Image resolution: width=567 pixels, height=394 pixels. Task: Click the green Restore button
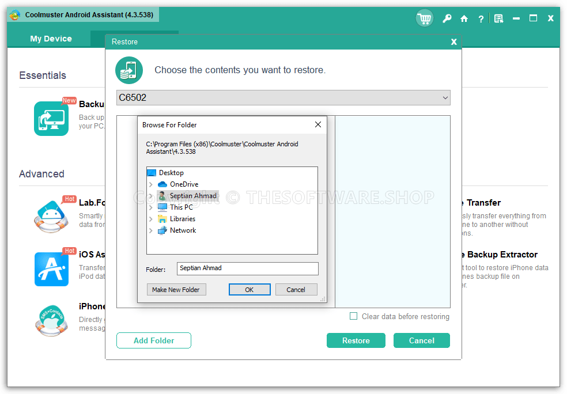click(x=356, y=340)
